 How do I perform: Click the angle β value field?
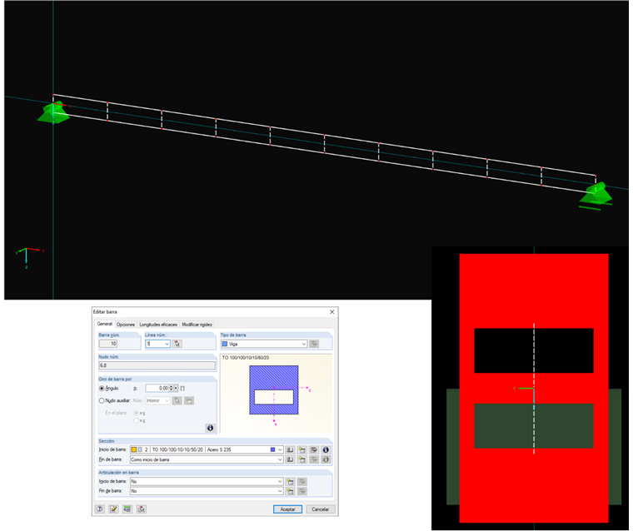(157, 388)
